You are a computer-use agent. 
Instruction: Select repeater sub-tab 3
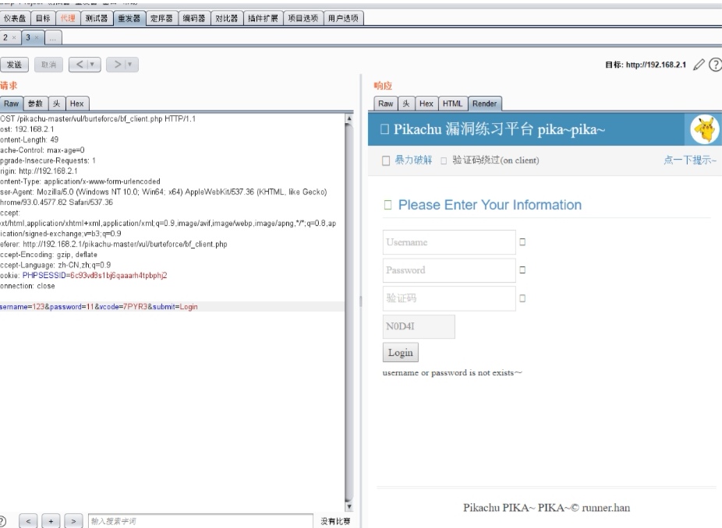[27, 37]
